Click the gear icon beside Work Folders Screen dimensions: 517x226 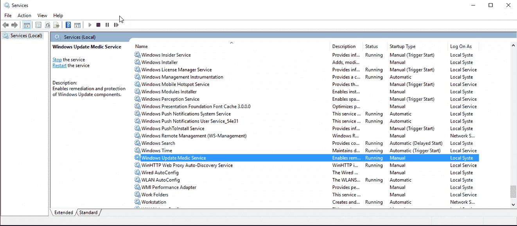[138, 195]
